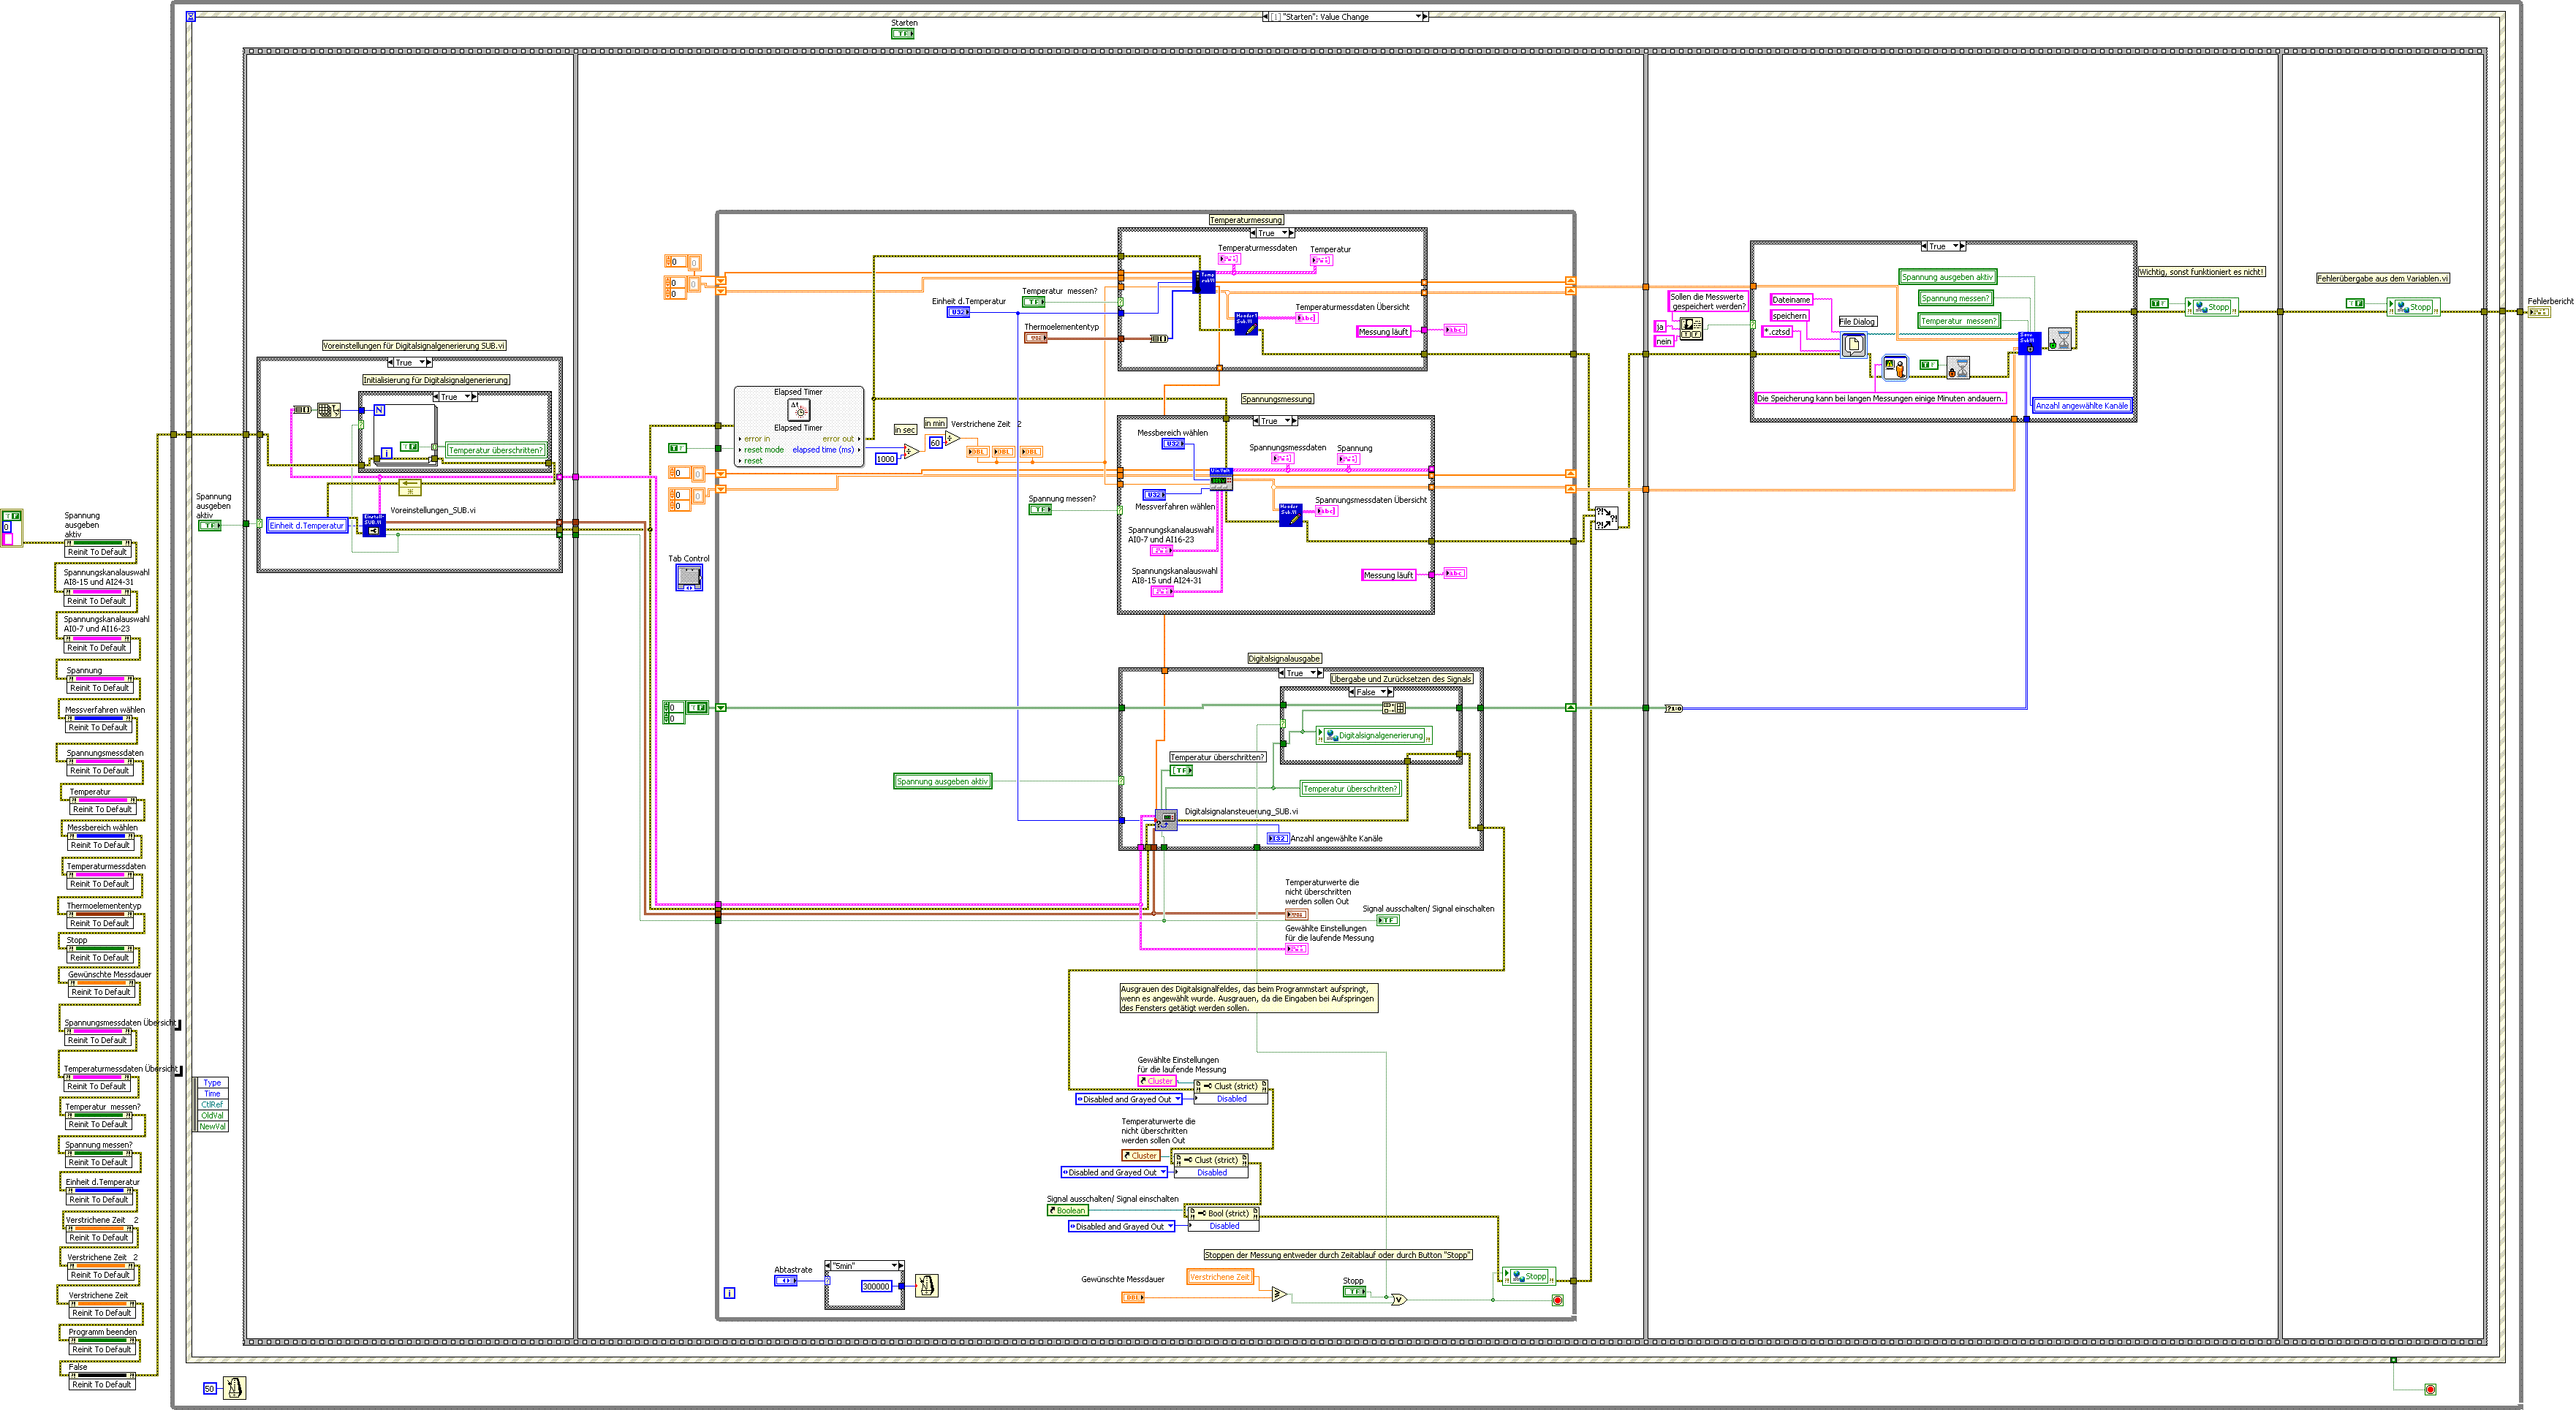Click the NewVal item in event data node
This screenshot has width=2576, height=1410.
[212, 1127]
